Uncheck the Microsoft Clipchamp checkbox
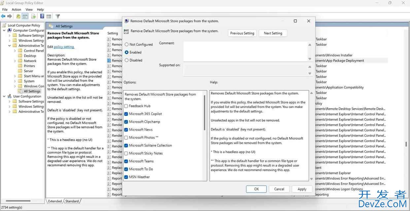410x211 pixels. (x=126, y=122)
